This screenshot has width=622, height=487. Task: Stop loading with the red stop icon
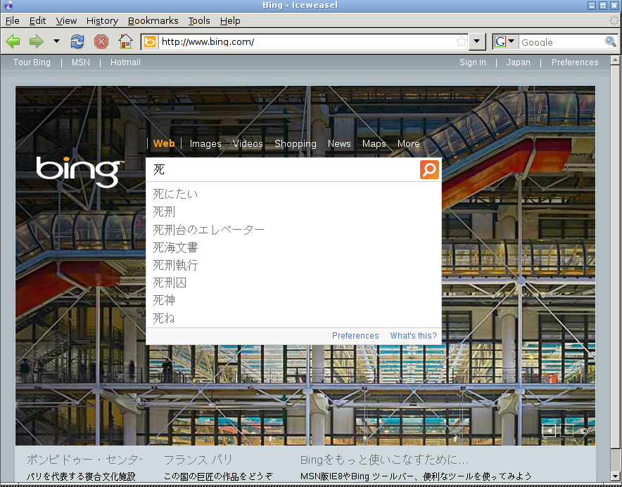click(x=101, y=41)
